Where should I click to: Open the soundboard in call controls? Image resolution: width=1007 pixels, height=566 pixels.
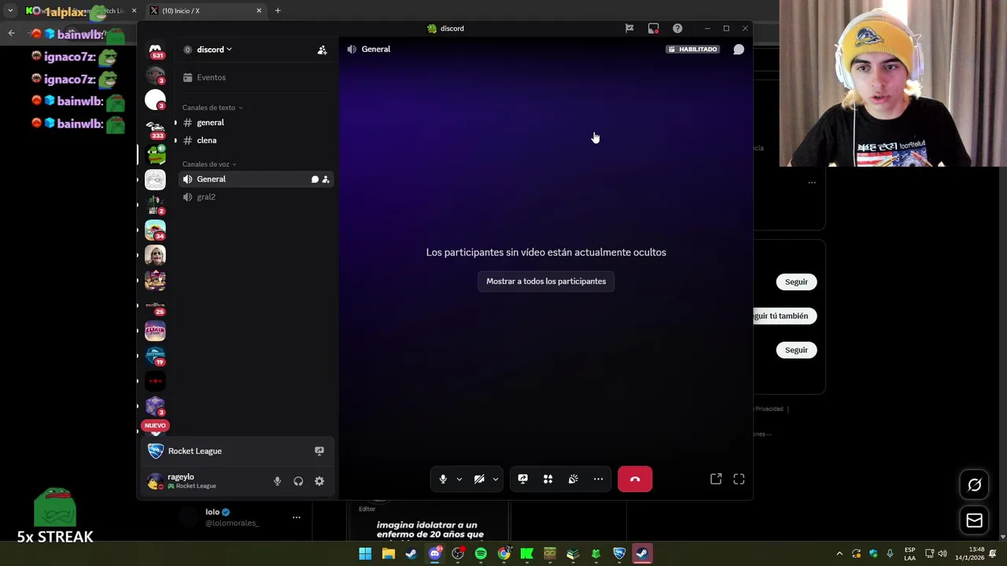573,479
